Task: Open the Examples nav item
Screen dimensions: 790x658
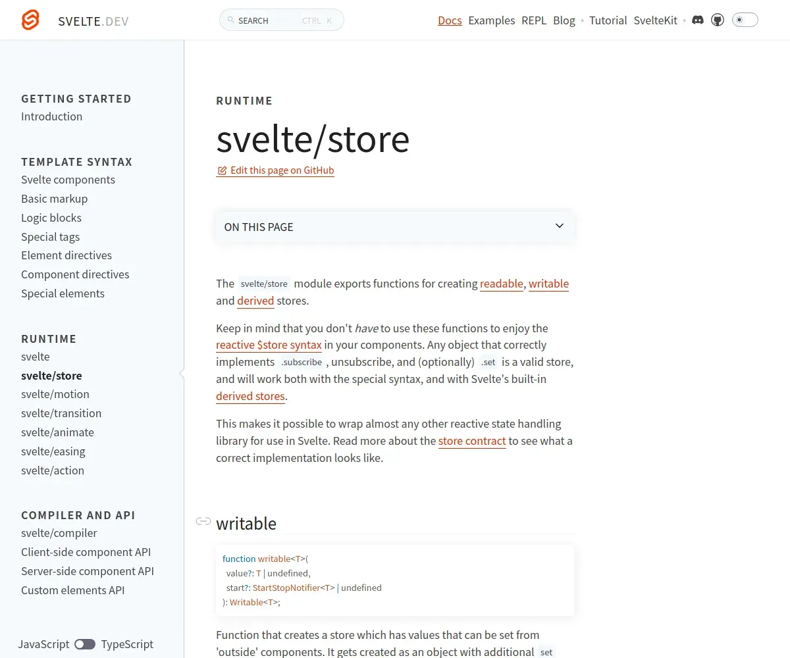Action: pyautogui.click(x=492, y=20)
